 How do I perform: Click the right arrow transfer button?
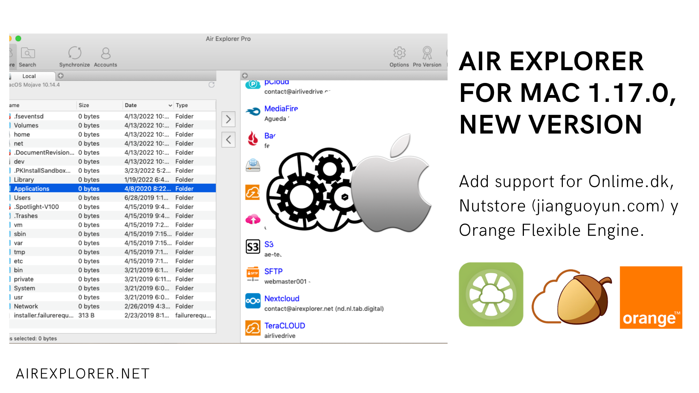[x=228, y=119]
